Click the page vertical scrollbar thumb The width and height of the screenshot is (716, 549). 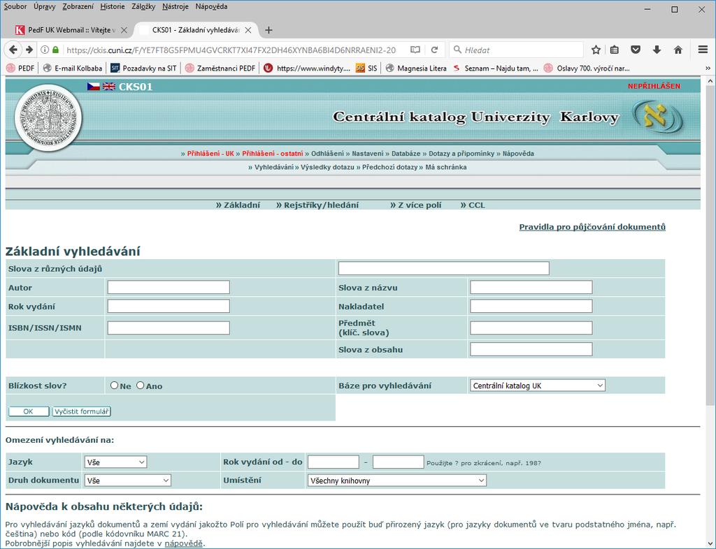[x=710, y=245]
